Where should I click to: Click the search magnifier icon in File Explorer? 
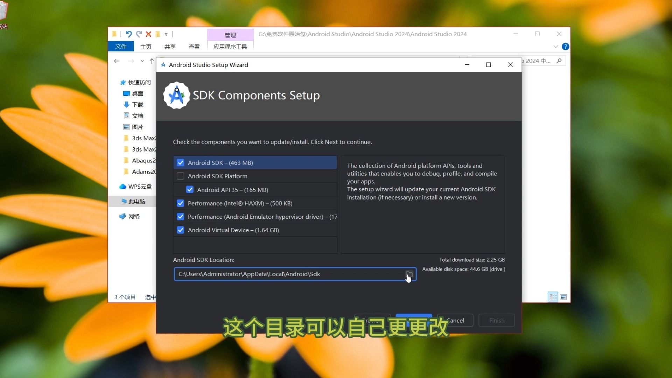559,61
